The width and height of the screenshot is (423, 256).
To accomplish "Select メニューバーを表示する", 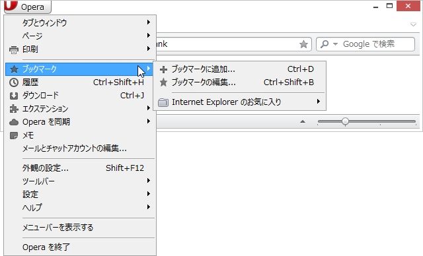I will pyautogui.click(x=80, y=228).
